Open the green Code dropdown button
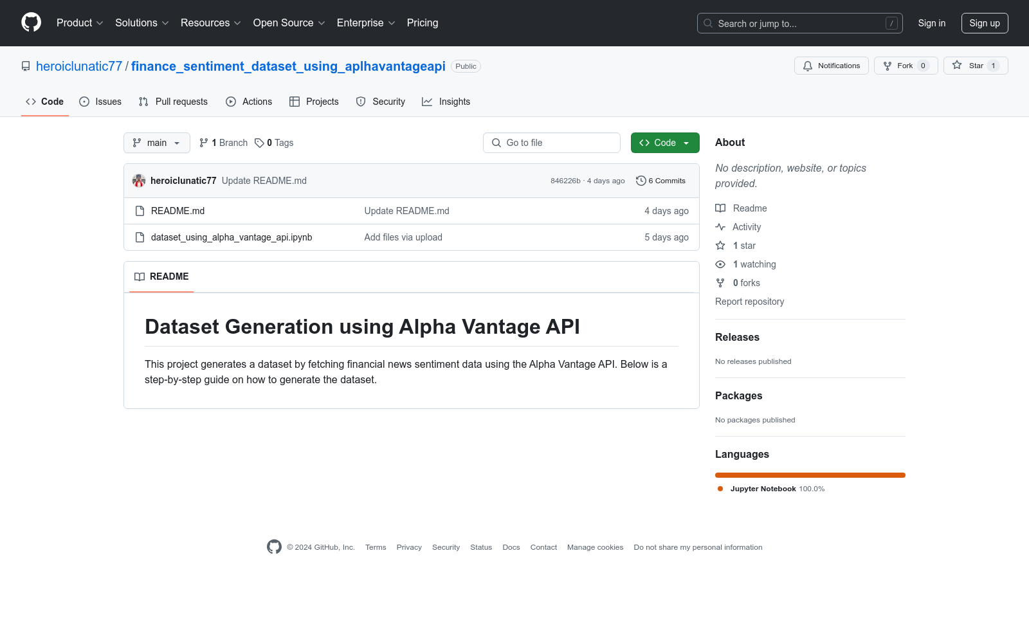 665,143
